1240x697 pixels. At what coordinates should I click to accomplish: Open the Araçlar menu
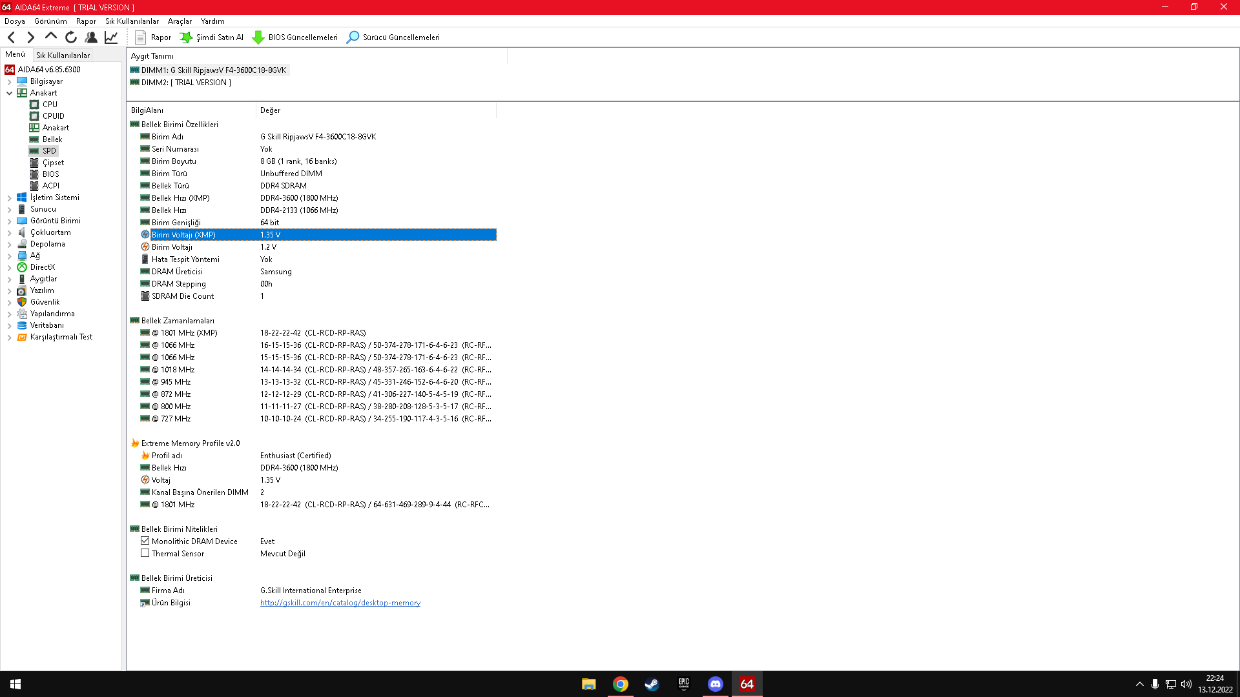(180, 21)
